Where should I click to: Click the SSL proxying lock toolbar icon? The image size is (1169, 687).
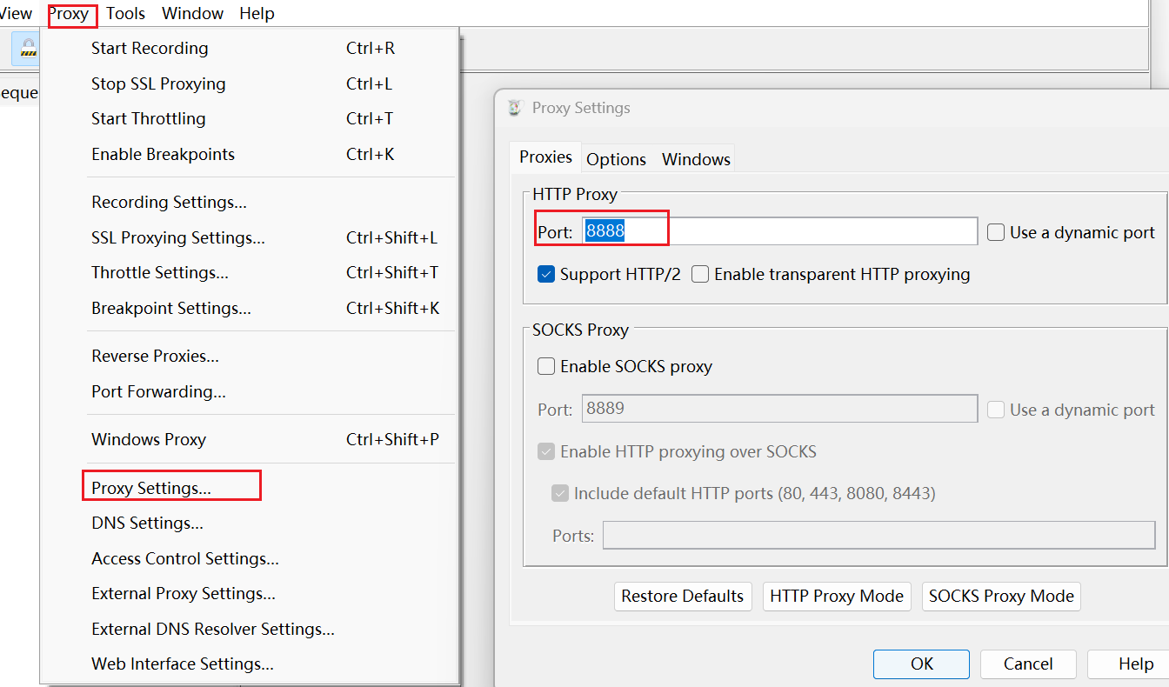click(x=27, y=49)
